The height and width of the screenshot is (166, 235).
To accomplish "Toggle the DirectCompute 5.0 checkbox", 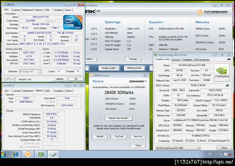I will coord(210,141).
